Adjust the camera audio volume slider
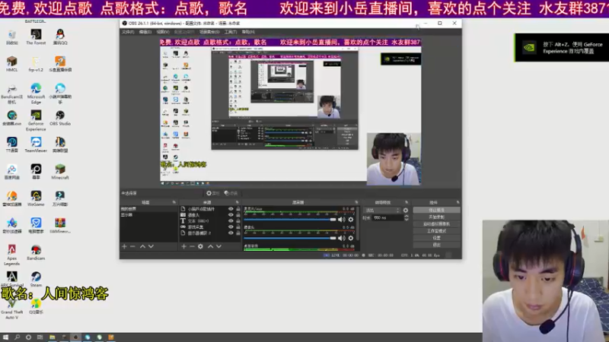Image resolution: width=609 pixels, height=342 pixels. (x=290, y=238)
